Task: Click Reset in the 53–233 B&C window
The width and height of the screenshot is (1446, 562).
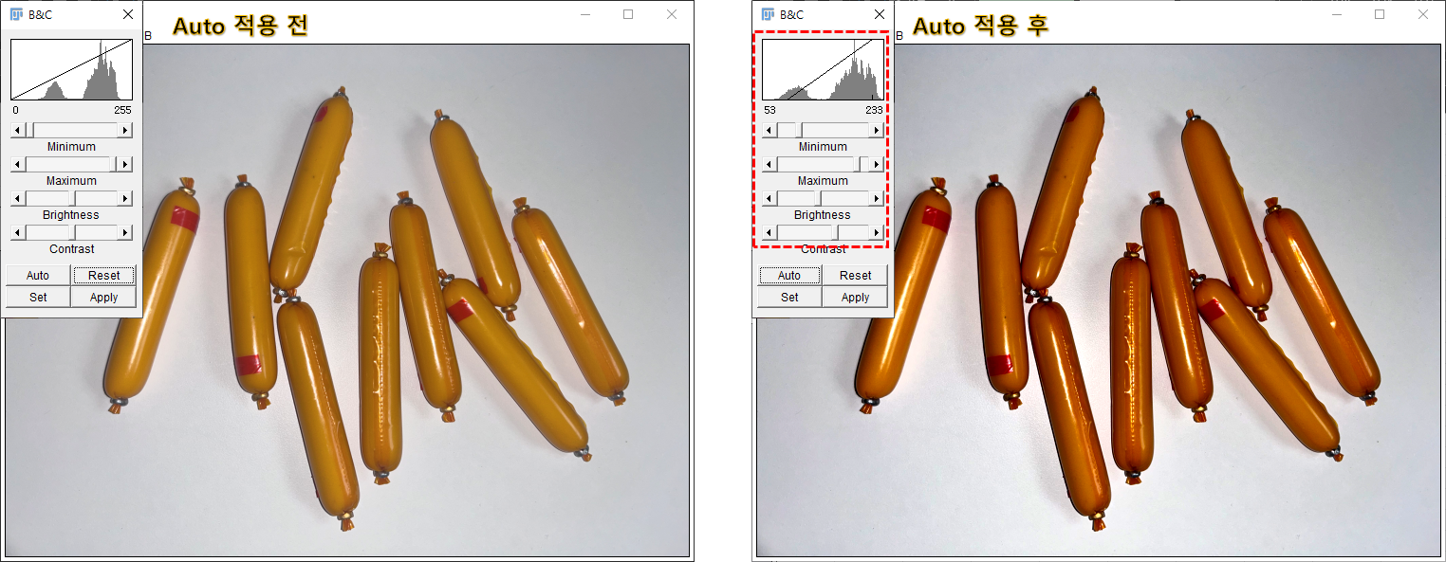Action: tap(856, 276)
